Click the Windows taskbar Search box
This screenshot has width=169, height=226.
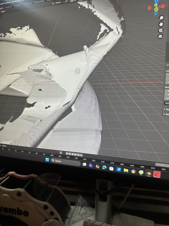click(65, 162)
